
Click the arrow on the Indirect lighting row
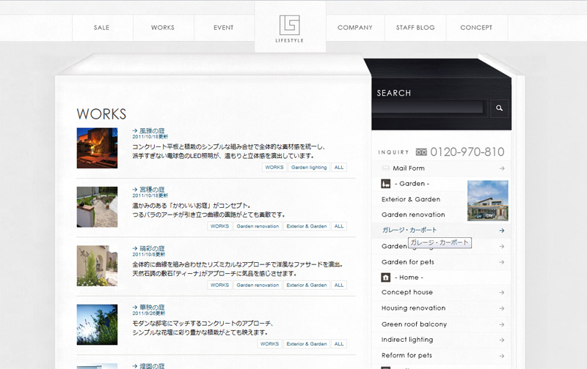(x=502, y=340)
